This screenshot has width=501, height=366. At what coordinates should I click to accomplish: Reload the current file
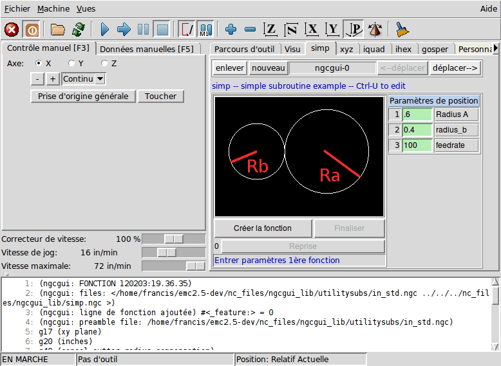coord(79,30)
